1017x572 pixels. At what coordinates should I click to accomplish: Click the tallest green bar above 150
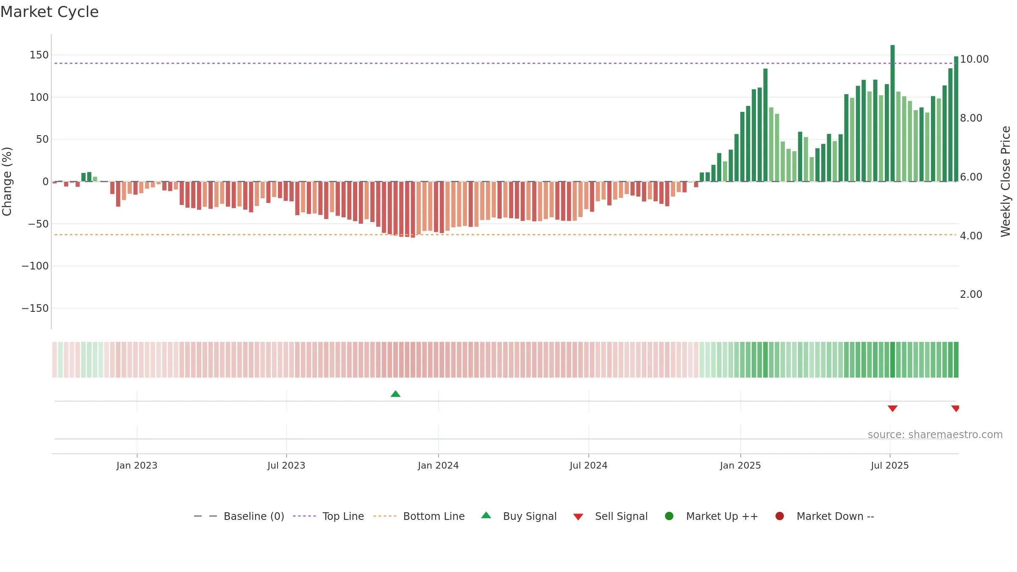(892, 113)
